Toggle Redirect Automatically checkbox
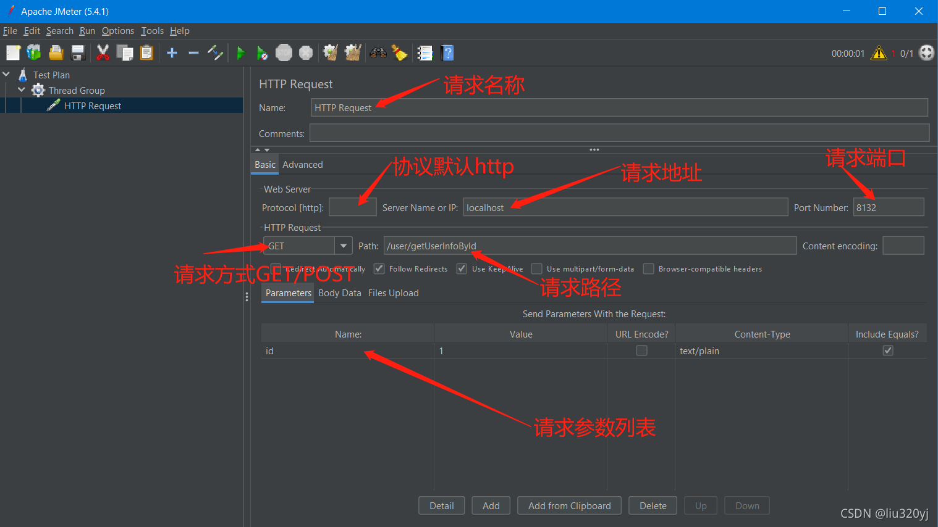Image resolution: width=938 pixels, height=527 pixels. point(276,268)
